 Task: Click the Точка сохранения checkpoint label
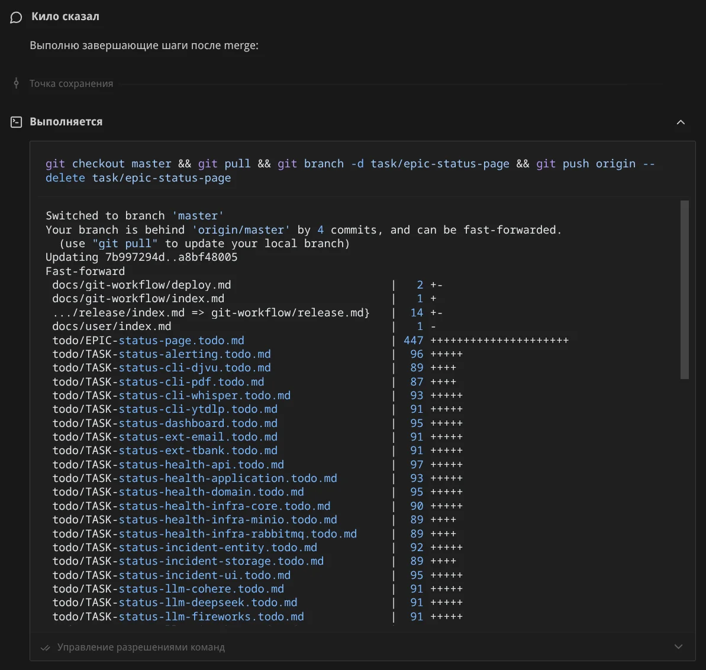71,84
